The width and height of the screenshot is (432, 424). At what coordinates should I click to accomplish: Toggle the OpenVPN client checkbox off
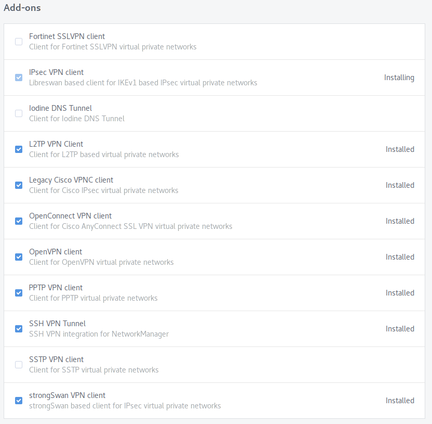point(19,257)
